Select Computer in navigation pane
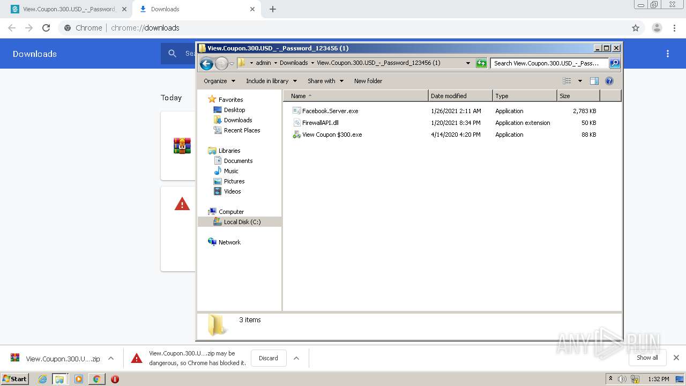686x386 pixels. click(231, 212)
